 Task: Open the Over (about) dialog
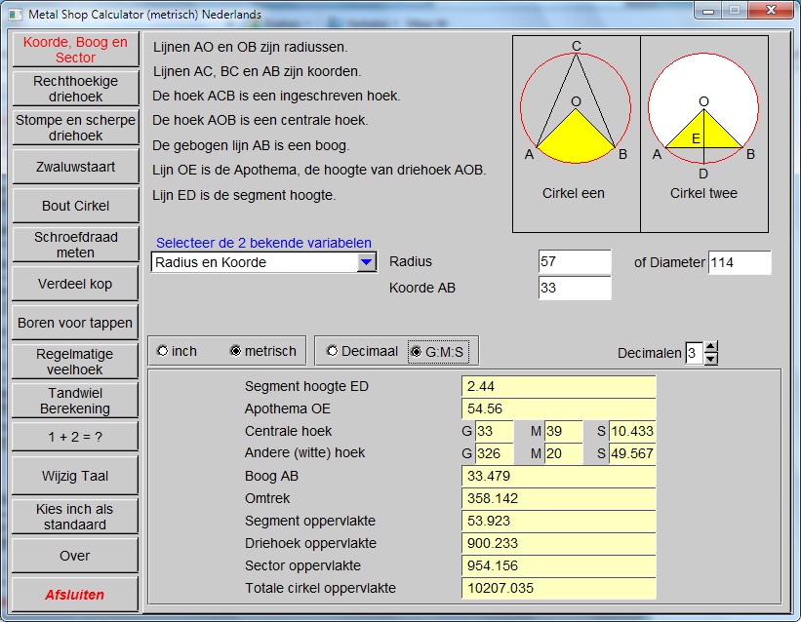coord(75,556)
